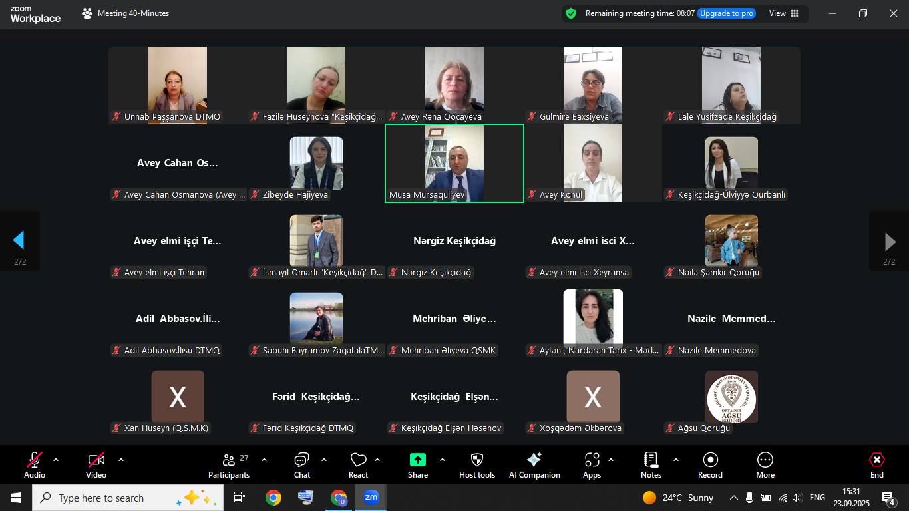This screenshot has width=909, height=511.
Task: Open the View layout menu
Action: (x=784, y=13)
